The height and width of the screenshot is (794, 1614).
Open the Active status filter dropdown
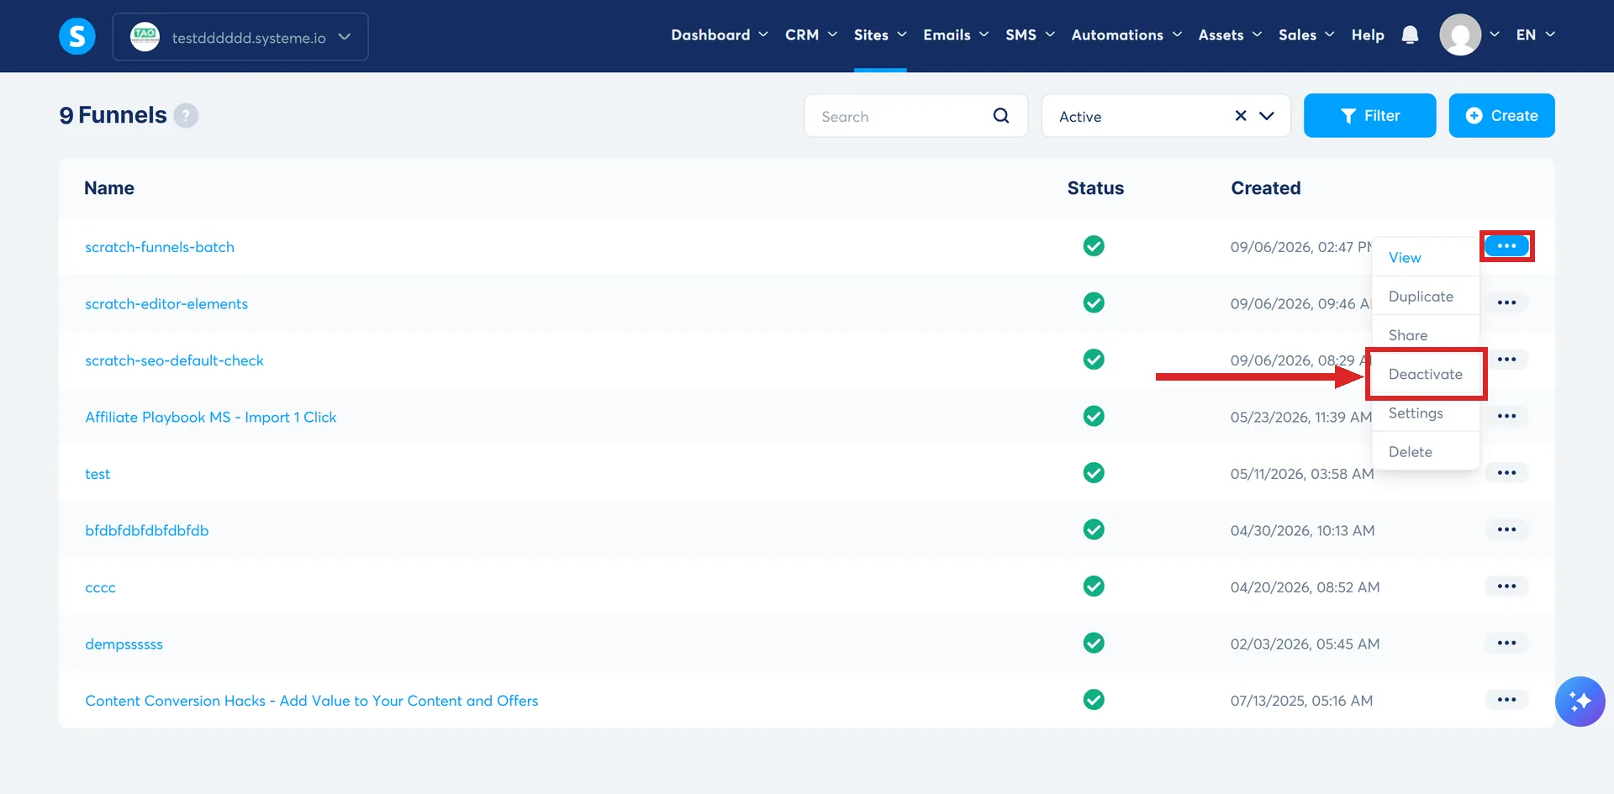[x=1166, y=116]
